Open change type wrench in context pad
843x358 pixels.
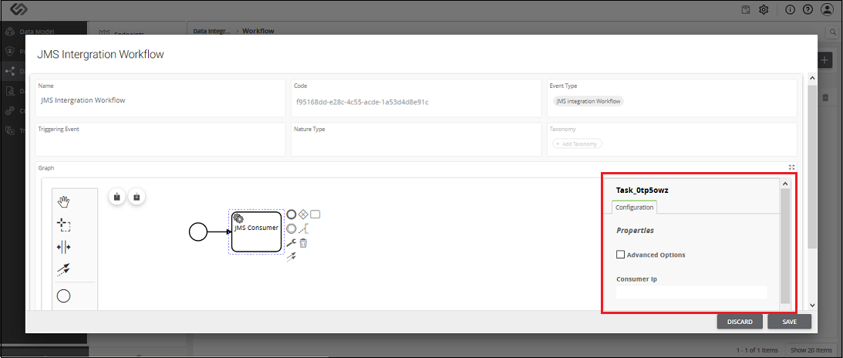click(x=292, y=243)
